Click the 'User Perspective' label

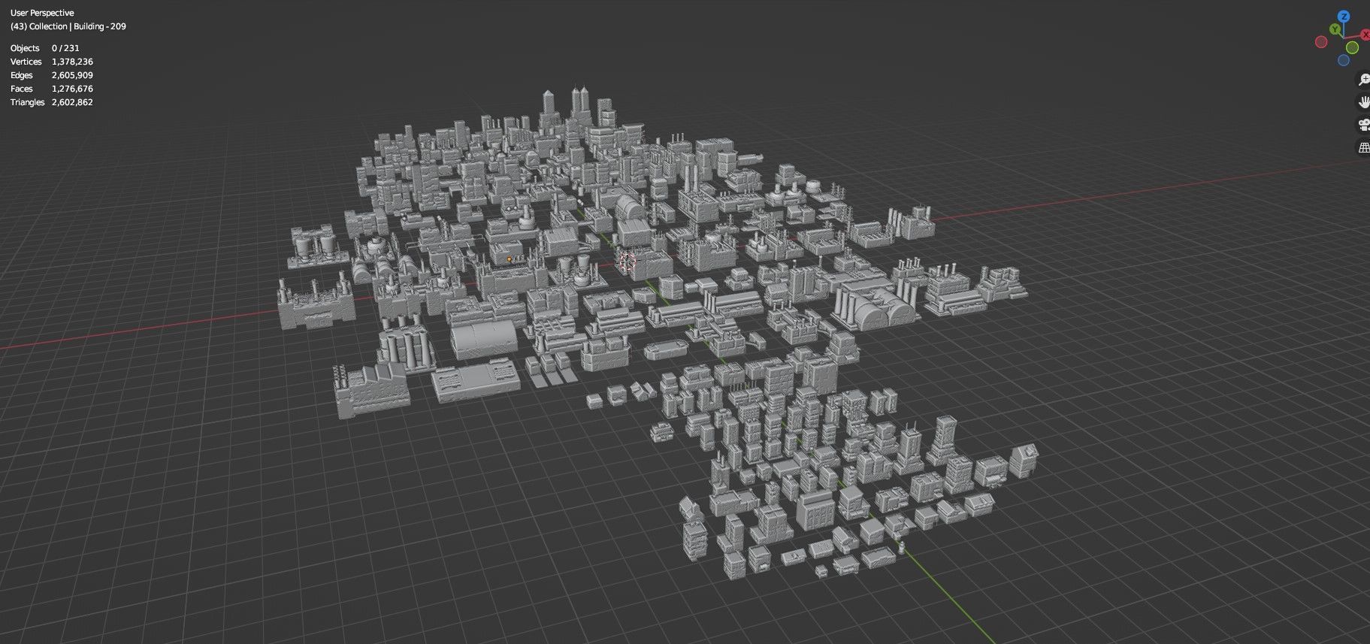point(42,13)
